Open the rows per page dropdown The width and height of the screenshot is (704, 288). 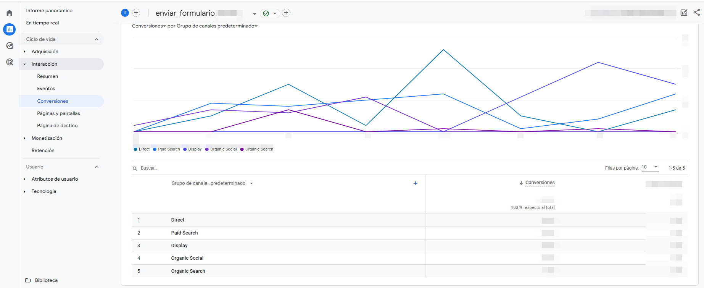[x=650, y=167]
